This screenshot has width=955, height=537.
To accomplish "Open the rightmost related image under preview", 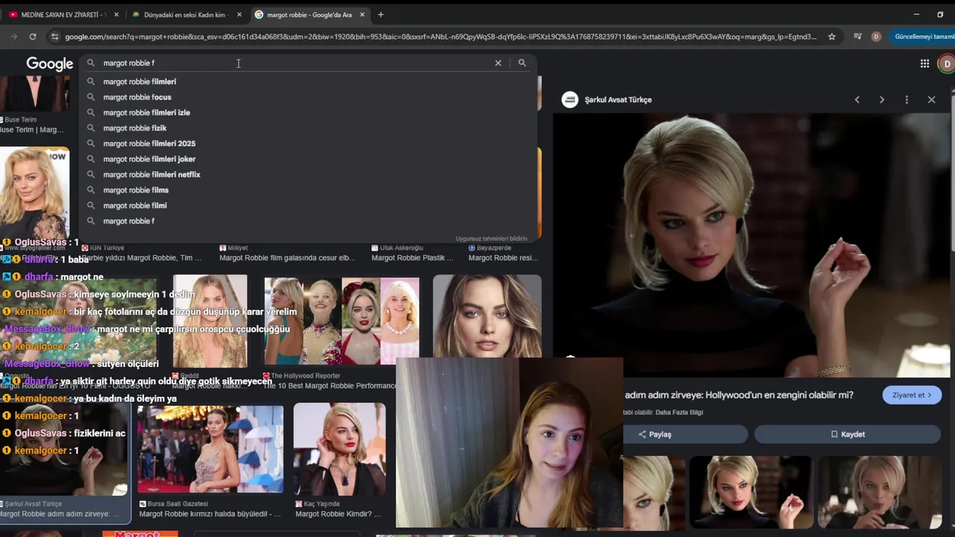I will pos(879,492).
